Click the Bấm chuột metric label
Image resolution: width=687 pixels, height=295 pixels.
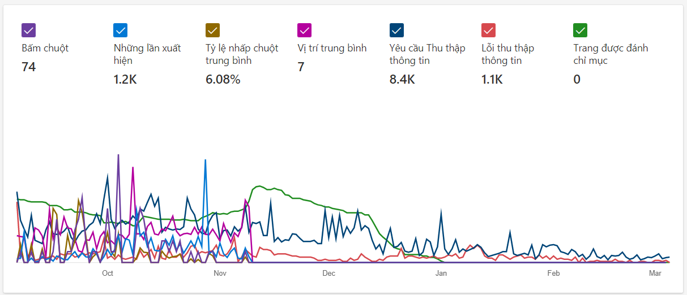[x=45, y=48]
